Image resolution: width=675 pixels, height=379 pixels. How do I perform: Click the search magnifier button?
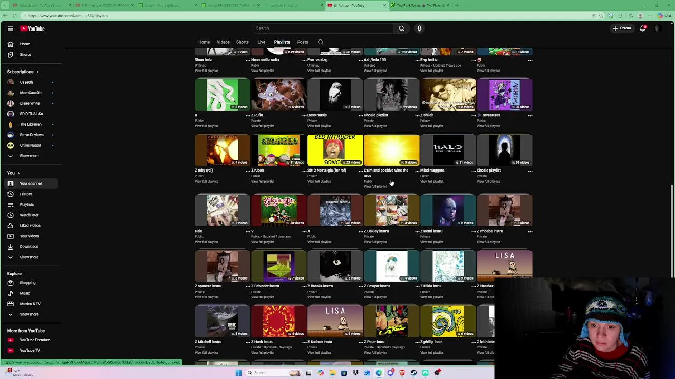tap(401, 28)
